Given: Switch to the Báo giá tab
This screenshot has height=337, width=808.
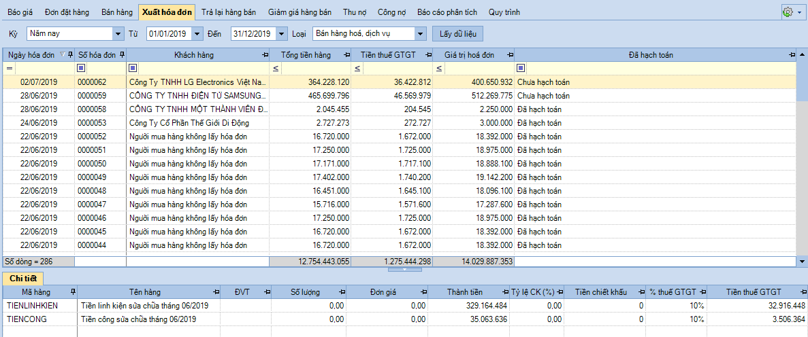Looking at the screenshot, I should pyautogui.click(x=19, y=12).
